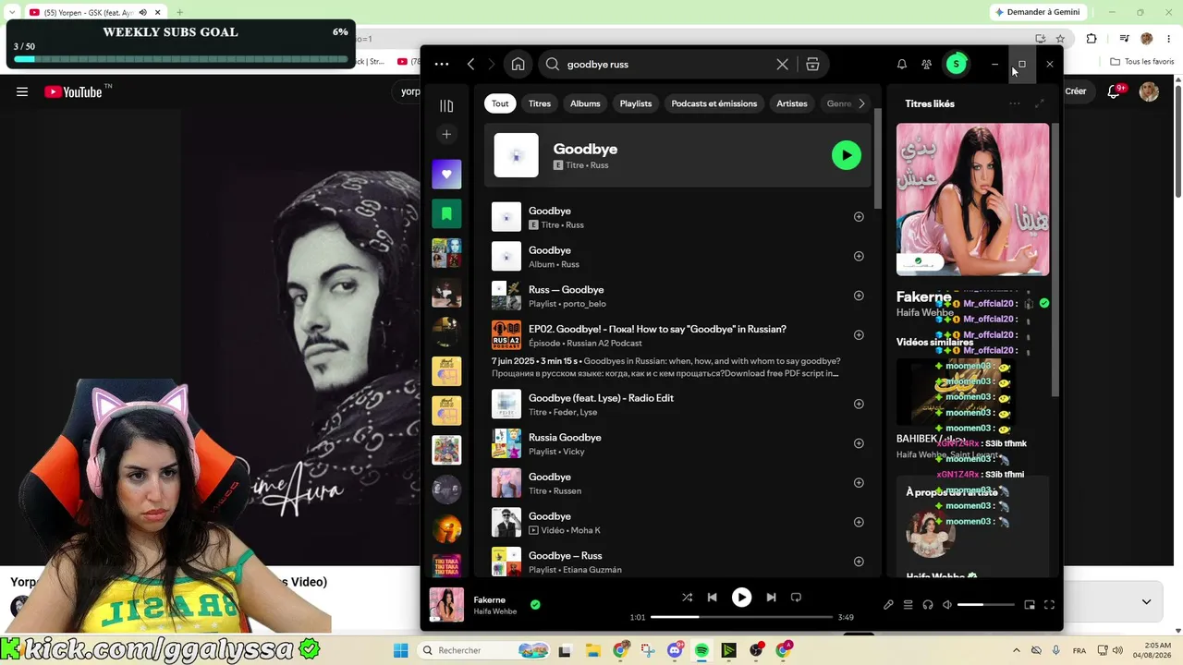
Task: Open Spotify friend activity icon
Action: point(926,65)
